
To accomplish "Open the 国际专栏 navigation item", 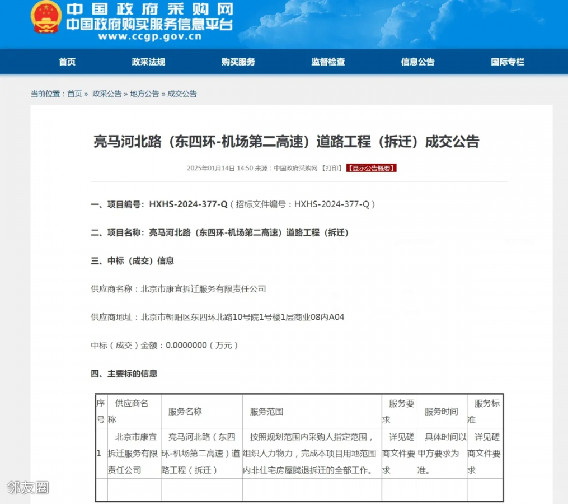I will 508,62.
